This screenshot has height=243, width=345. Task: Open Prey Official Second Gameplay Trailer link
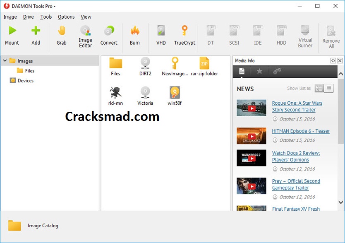pyautogui.click(x=296, y=184)
